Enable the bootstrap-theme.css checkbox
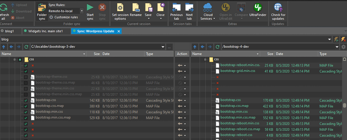347x140 pixels. click(26, 77)
